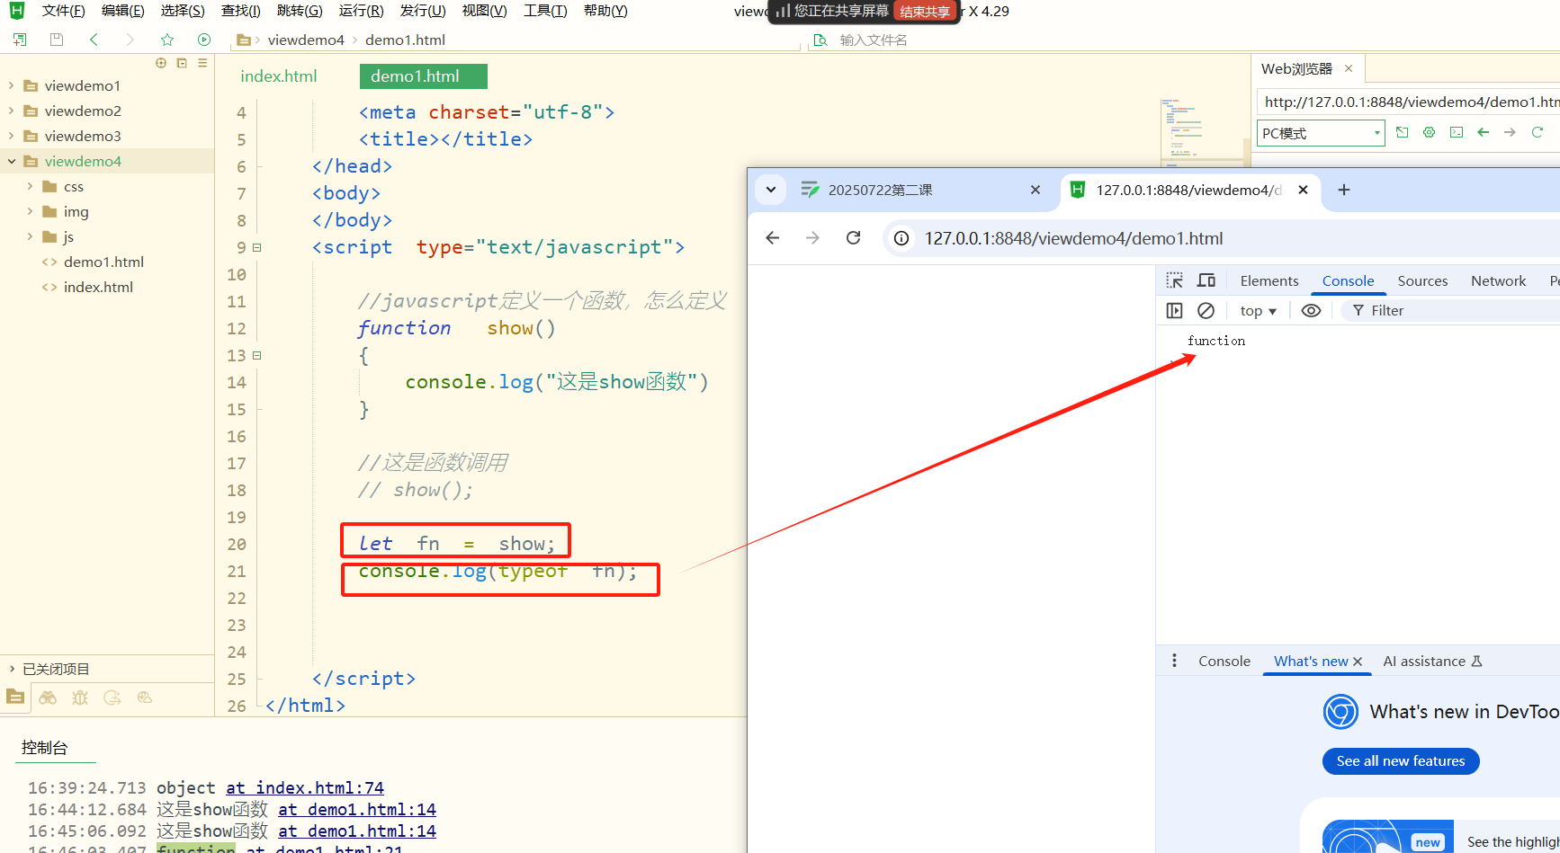Switch to the index.html editor tab
The height and width of the screenshot is (853, 1560).
click(279, 76)
